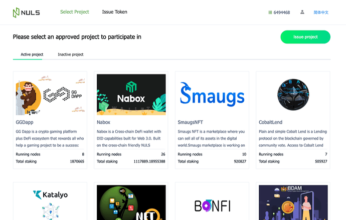The width and height of the screenshot is (346, 220).
Task: Open the SmaugsNFT project title link
Action: point(191,121)
